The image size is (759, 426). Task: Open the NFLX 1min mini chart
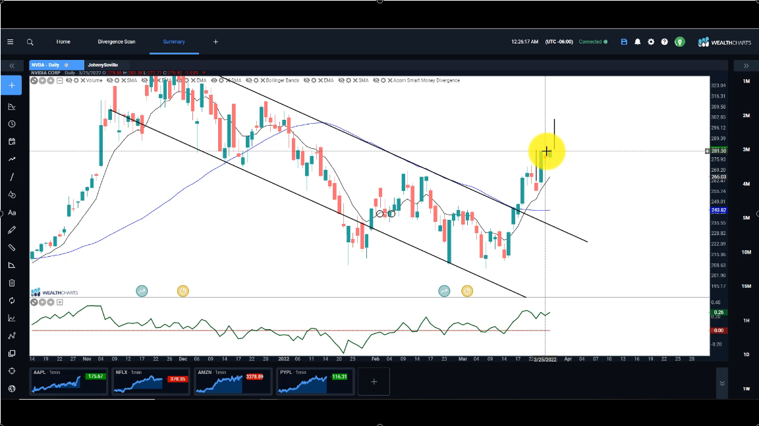coord(150,381)
